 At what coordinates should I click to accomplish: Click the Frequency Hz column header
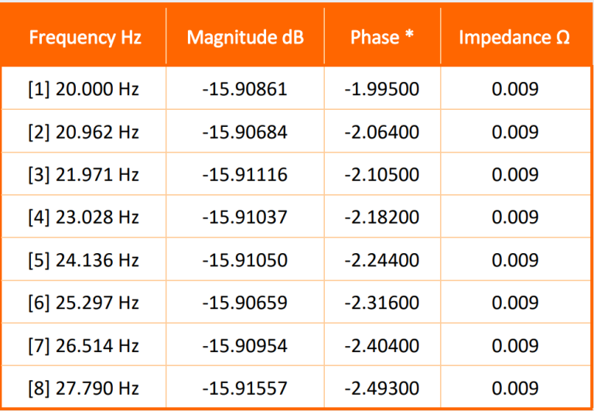pyautogui.click(x=85, y=37)
